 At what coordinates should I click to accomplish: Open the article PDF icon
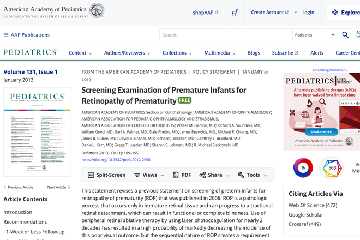[x=182, y=175]
